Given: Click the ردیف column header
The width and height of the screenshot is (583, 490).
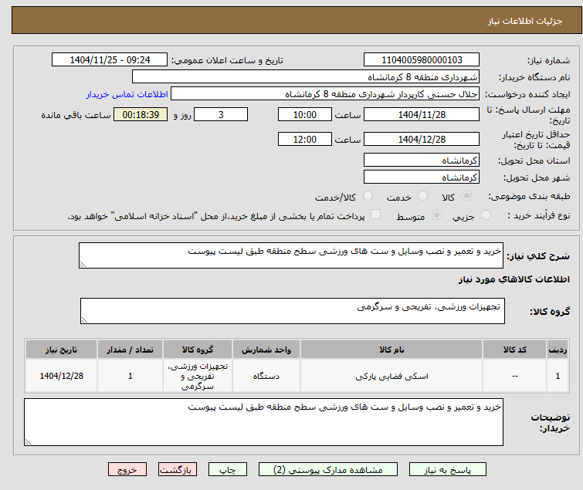Looking at the screenshot, I should 558,350.
